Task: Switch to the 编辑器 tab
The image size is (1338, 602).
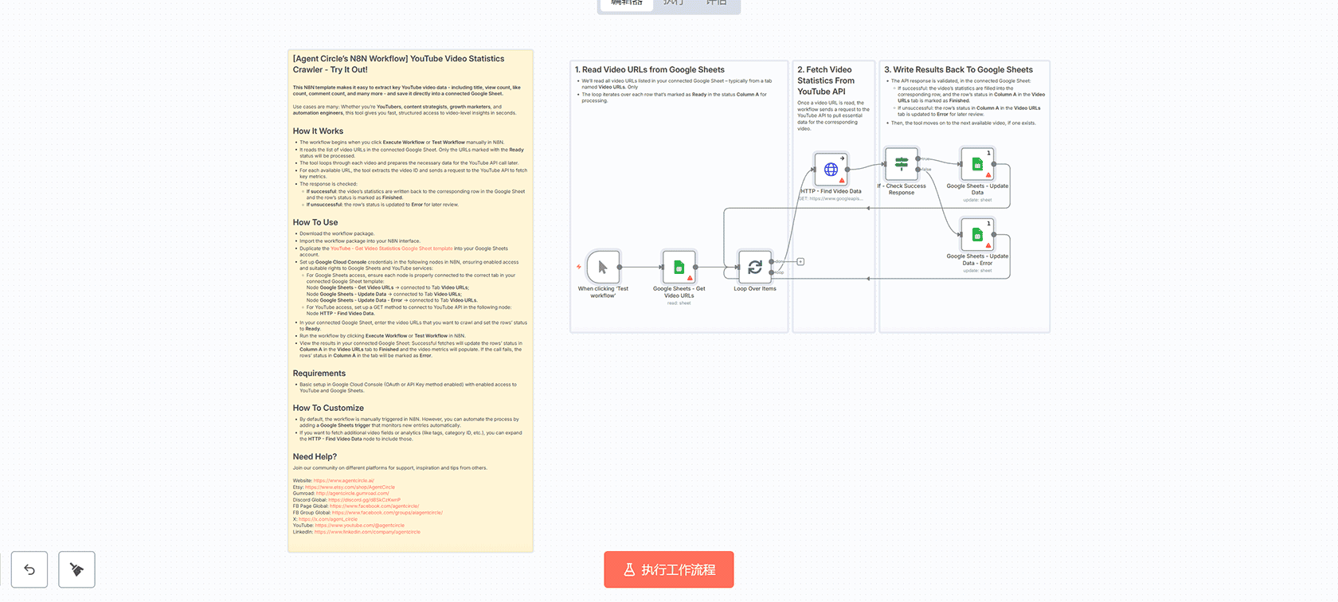Action: tap(626, 4)
